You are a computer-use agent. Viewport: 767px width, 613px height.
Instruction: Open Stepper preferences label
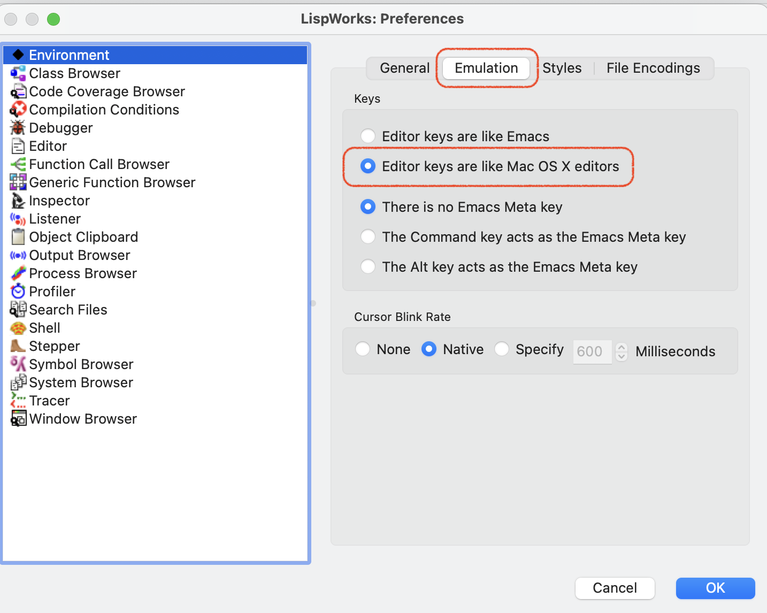pos(55,346)
